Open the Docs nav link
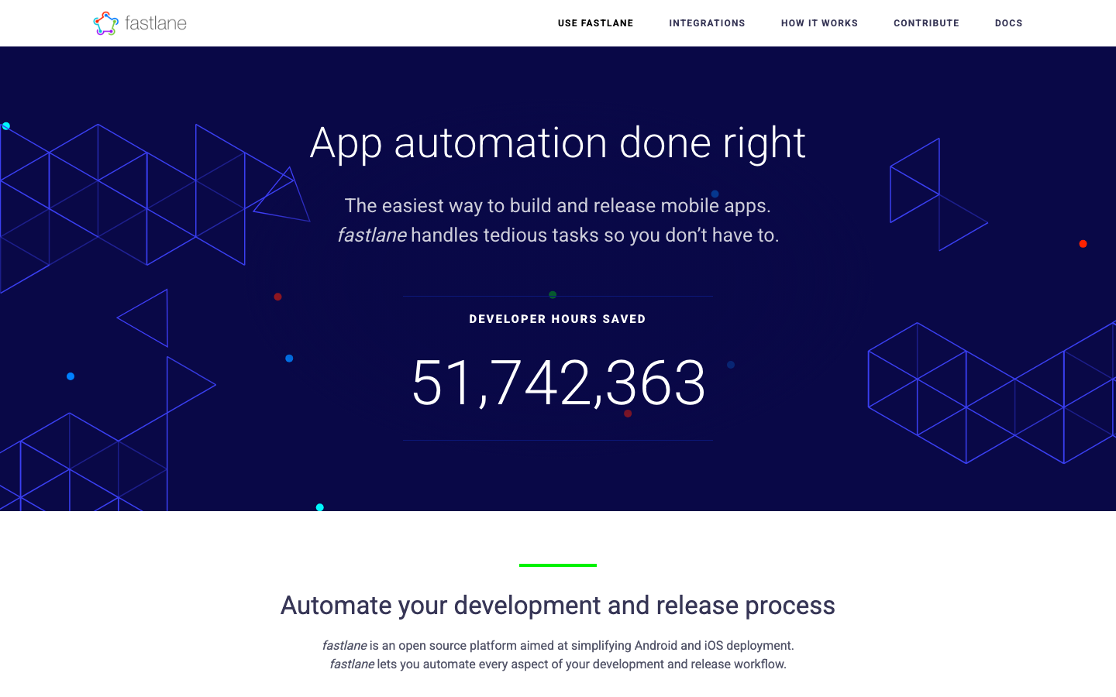Screen dimensions: 1116x697 (1008, 23)
